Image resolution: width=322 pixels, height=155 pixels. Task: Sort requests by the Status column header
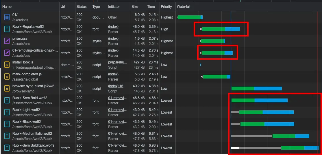pos(82,6)
